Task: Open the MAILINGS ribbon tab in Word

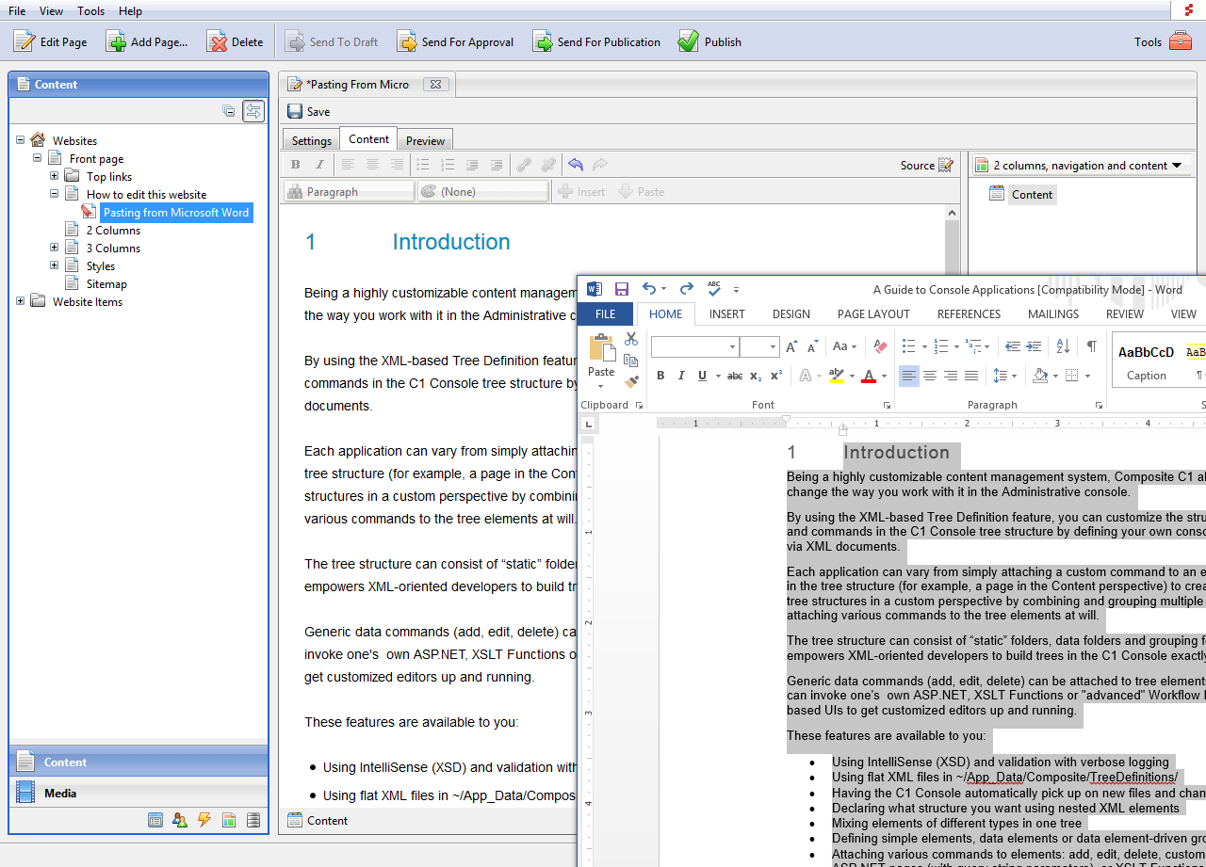Action: [x=1053, y=313]
